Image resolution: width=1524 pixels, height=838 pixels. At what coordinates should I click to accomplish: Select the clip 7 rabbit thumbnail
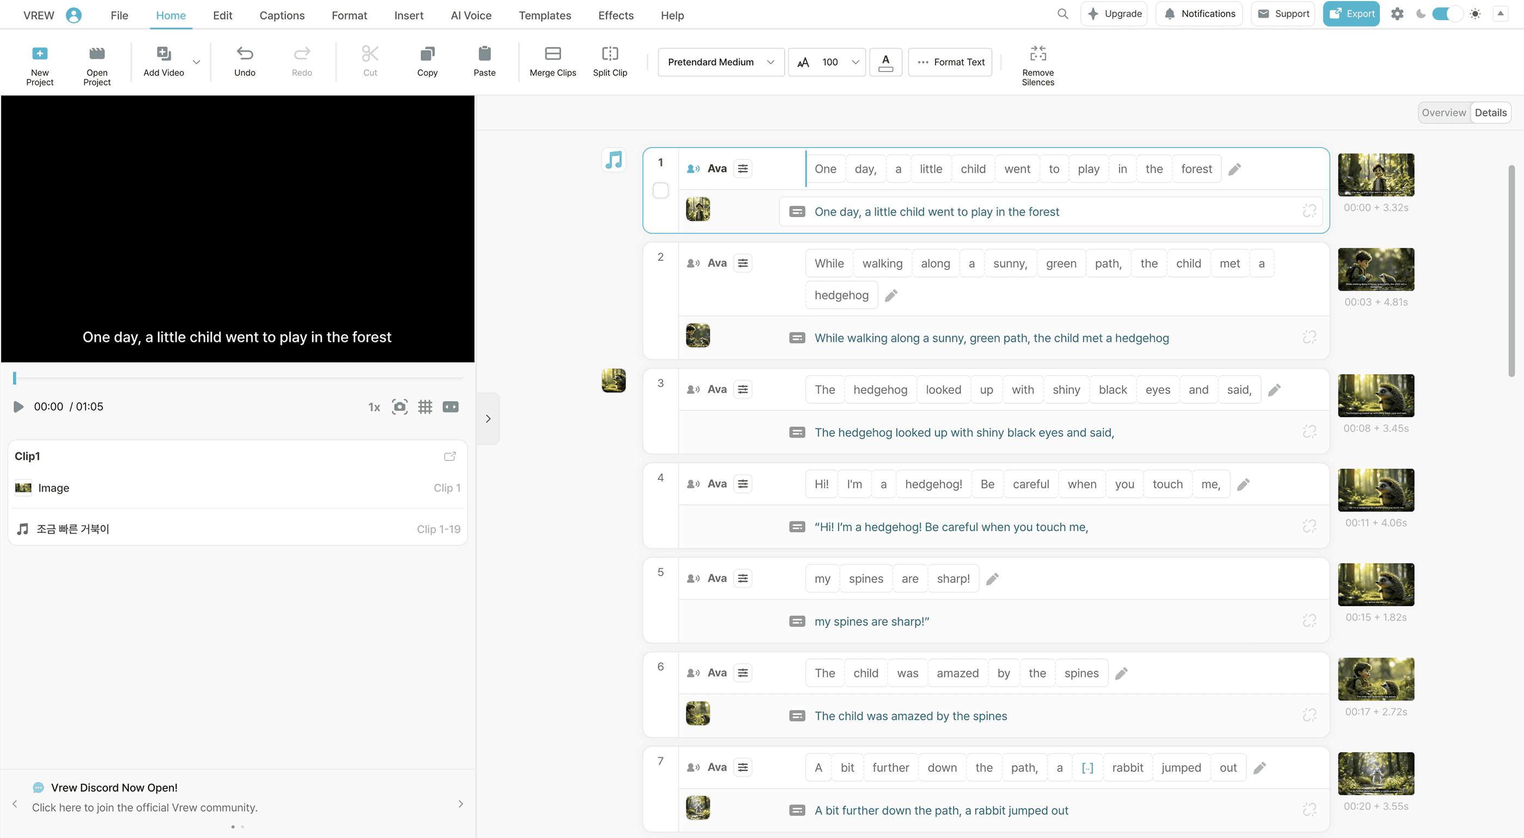[1375, 774]
